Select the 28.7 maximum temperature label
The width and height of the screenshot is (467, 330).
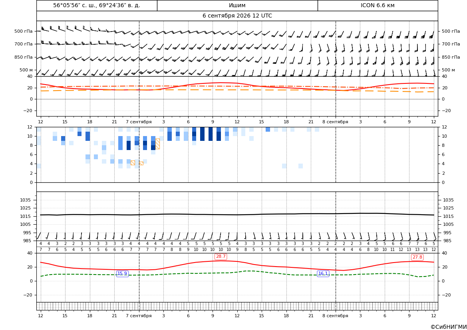pyautogui.click(x=221, y=257)
